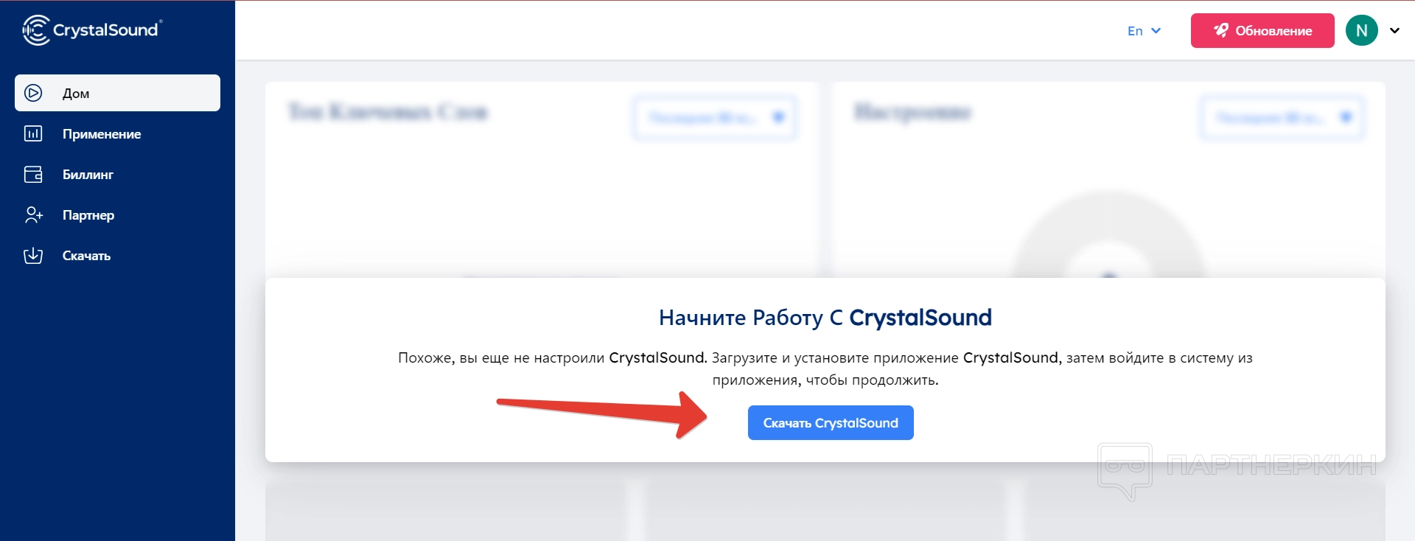Click the CrystalSound logo icon
Viewport: 1415px width, 541px height.
click(x=35, y=30)
